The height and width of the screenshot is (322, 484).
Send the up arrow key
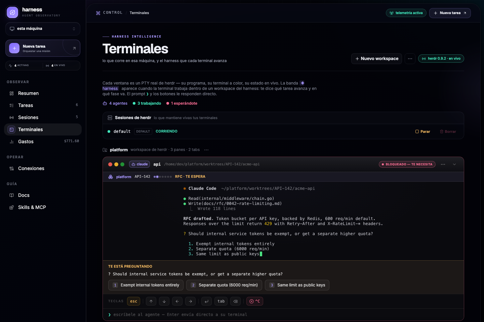(x=151, y=301)
